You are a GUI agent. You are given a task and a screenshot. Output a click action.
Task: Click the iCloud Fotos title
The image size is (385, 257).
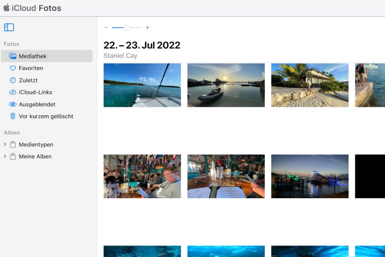click(x=36, y=8)
